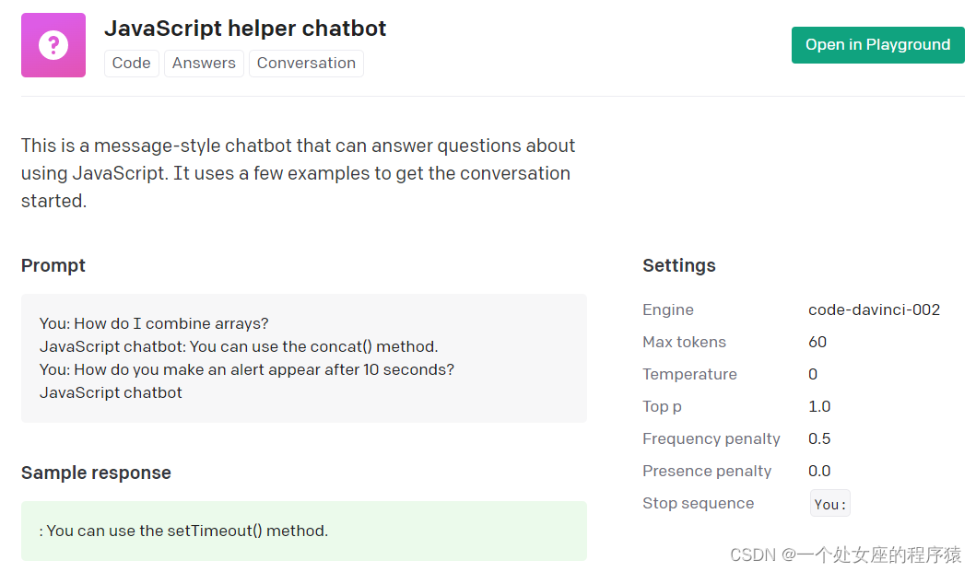This screenshot has width=976, height=572.
Task: Click the Frequency penalty value 0.5
Action: point(819,438)
